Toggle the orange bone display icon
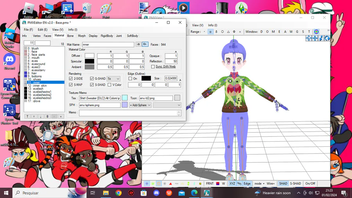The image size is (352, 198). click(159, 184)
